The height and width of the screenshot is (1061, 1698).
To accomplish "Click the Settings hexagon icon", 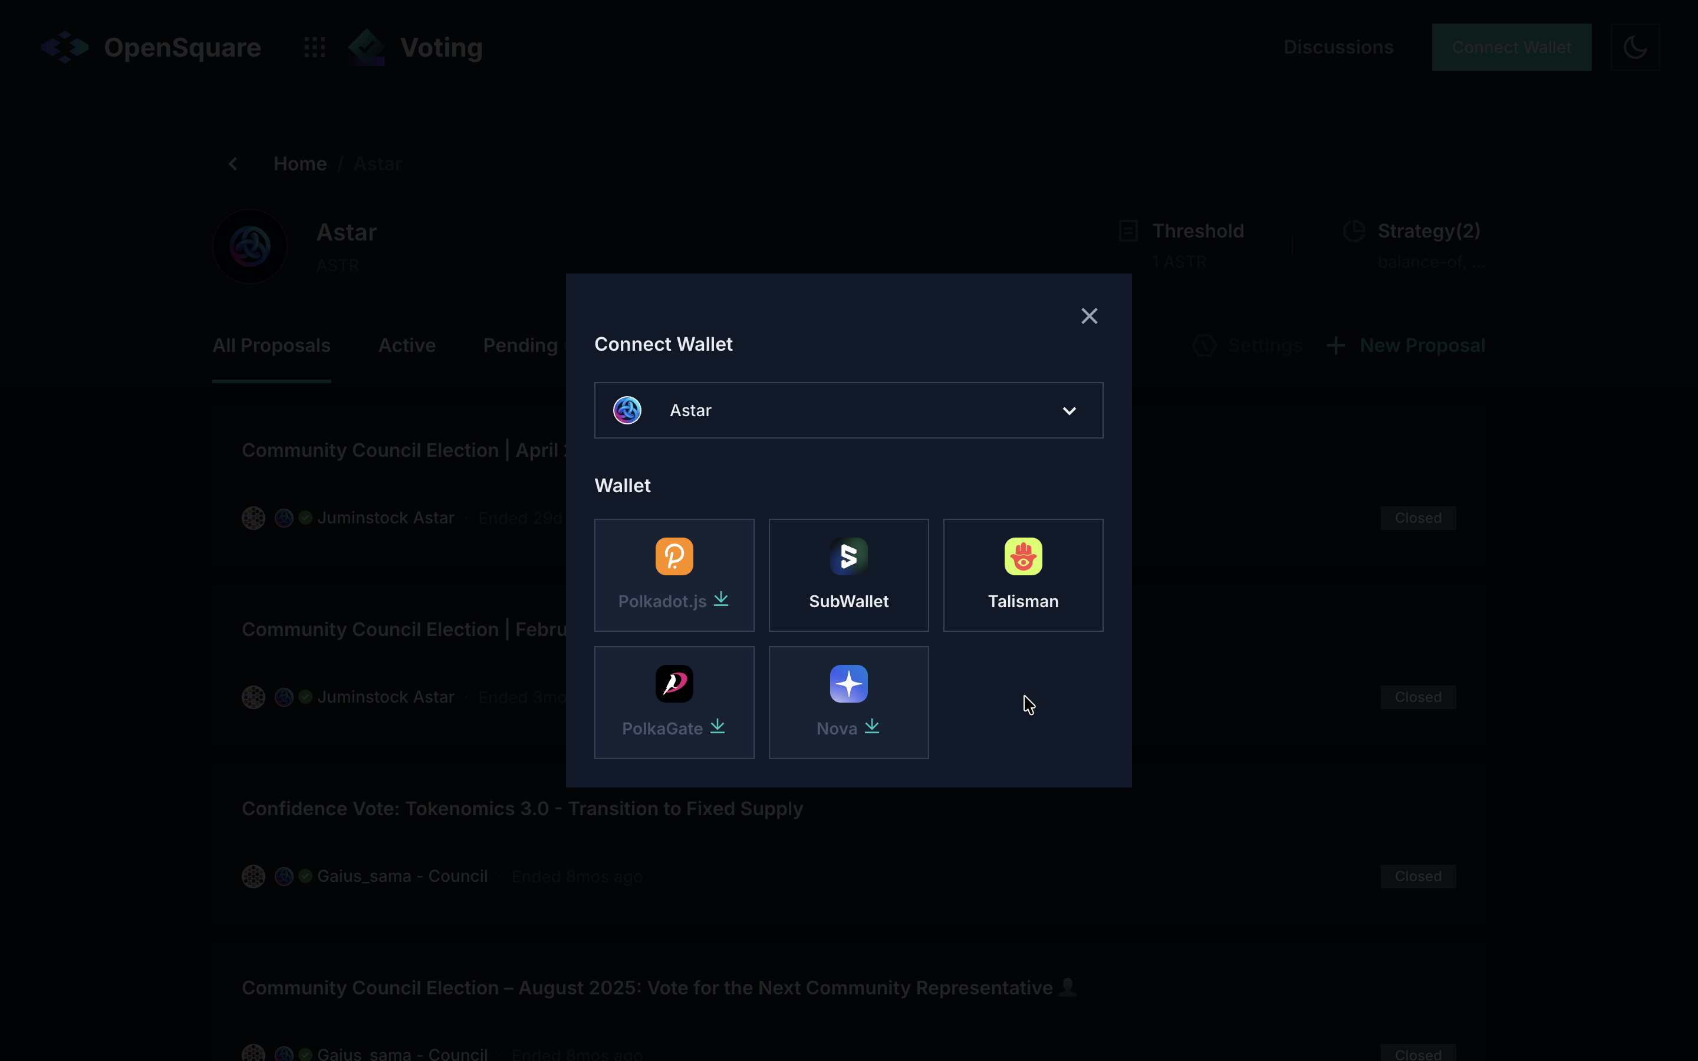I will tap(1204, 345).
